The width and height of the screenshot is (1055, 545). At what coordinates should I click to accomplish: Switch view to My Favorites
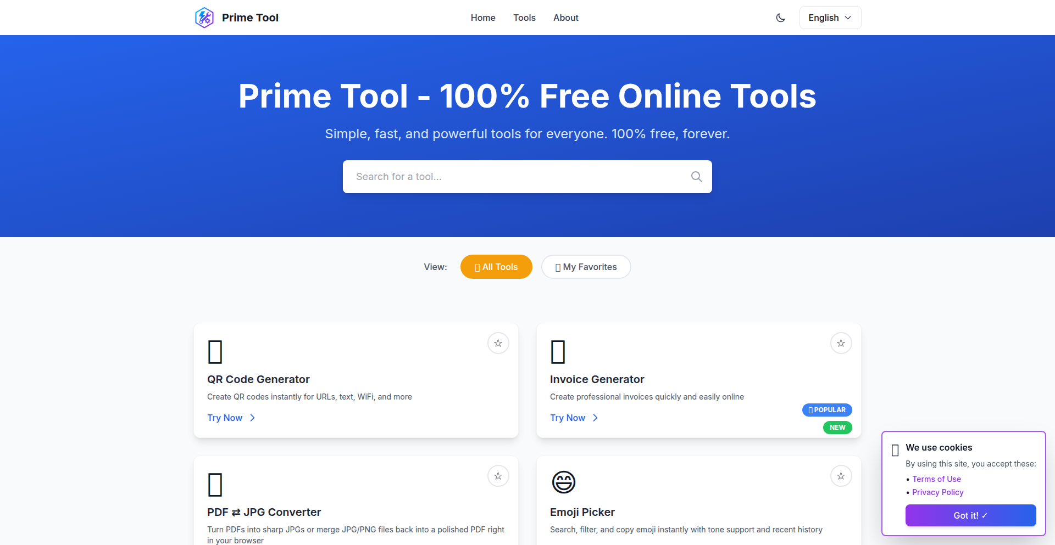pyautogui.click(x=586, y=267)
